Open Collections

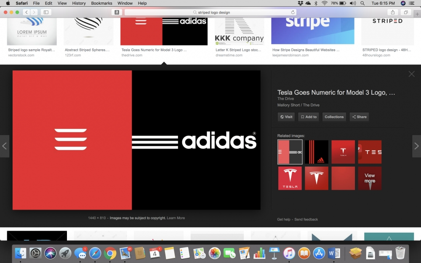click(334, 117)
